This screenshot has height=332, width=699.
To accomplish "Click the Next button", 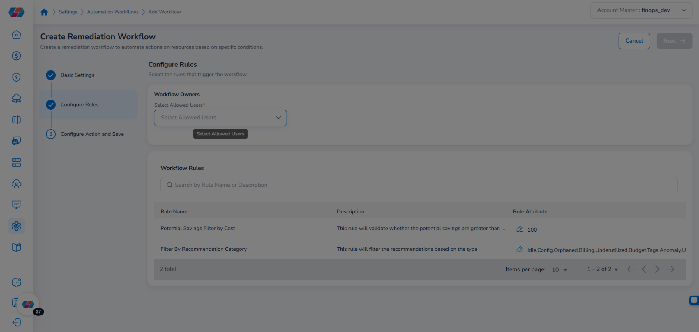I will click(x=674, y=41).
